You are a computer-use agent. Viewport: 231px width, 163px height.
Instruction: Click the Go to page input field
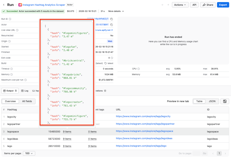coord(196,153)
